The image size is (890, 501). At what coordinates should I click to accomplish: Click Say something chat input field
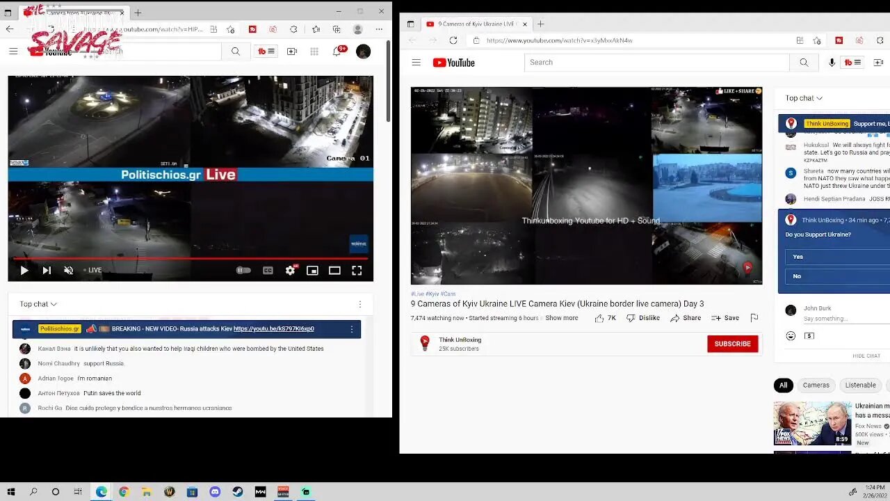(x=845, y=319)
